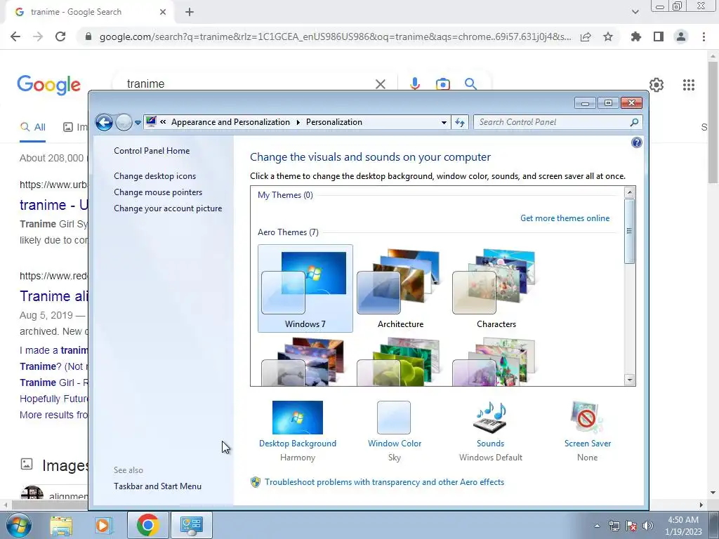Screen dimensions: 719x539
Task: Click Chrome address bar URL
Action: 335,36
